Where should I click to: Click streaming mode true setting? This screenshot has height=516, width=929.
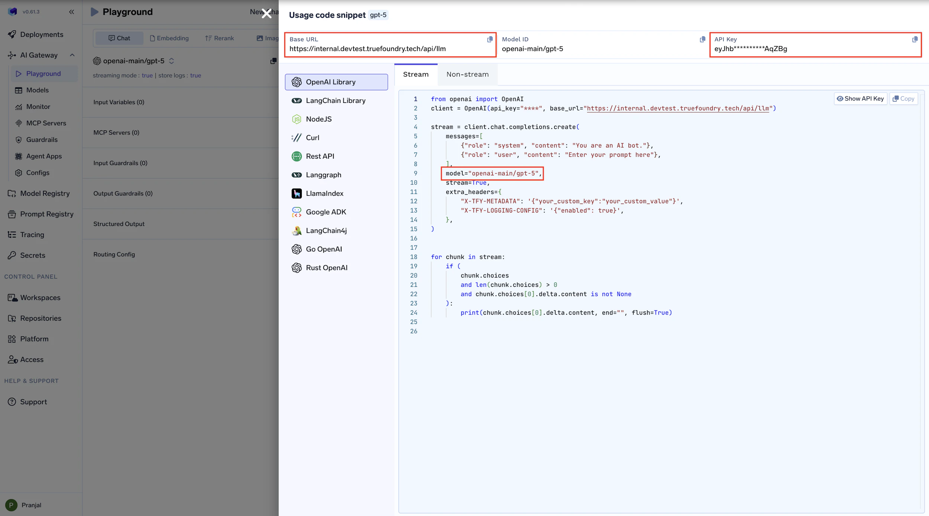147,75
